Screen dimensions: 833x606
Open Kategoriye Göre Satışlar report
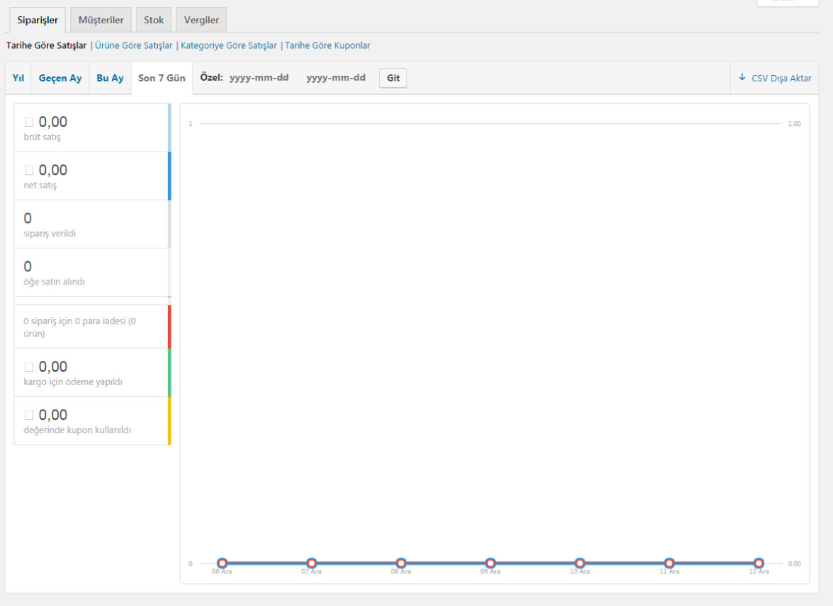click(228, 46)
